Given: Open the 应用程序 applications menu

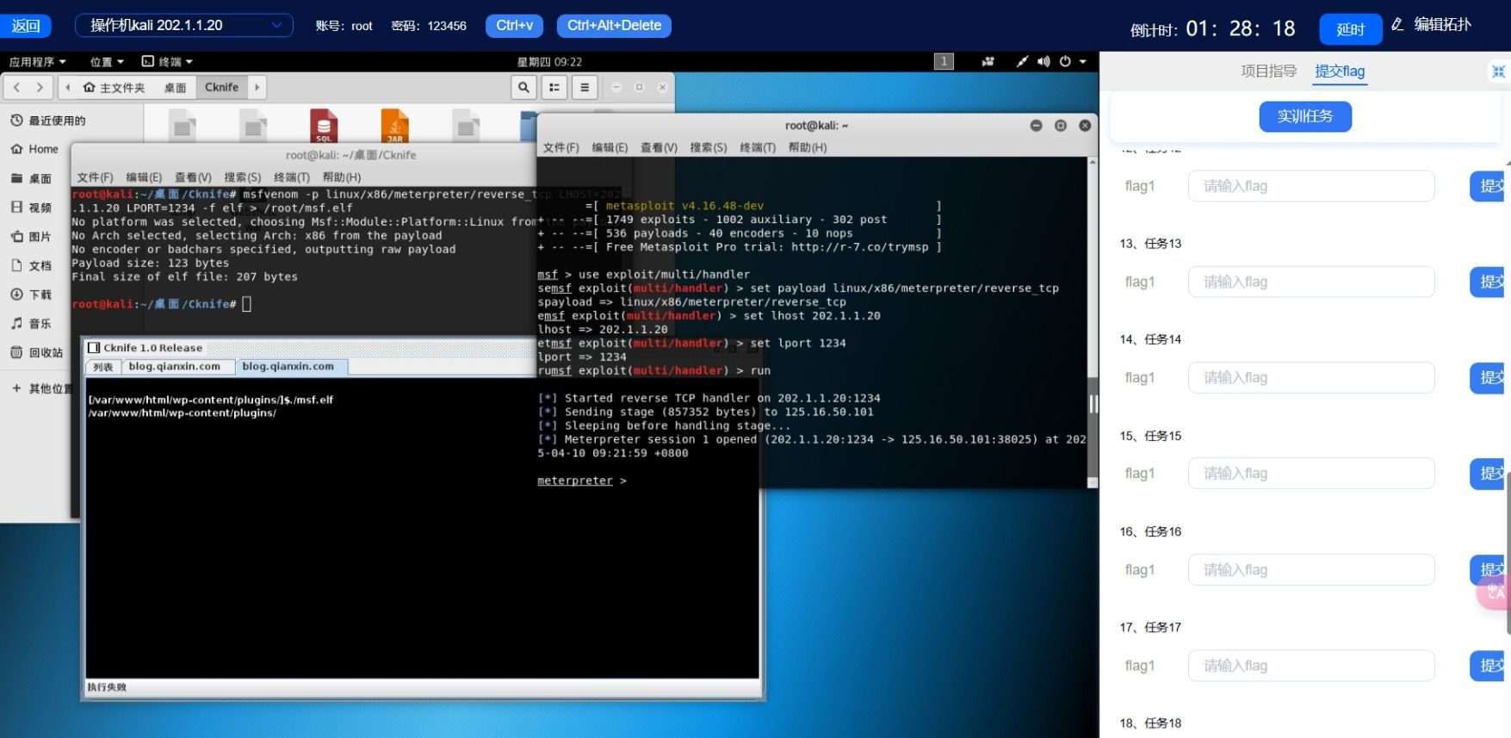Looking at the screenshot, I should click(37, 62).
